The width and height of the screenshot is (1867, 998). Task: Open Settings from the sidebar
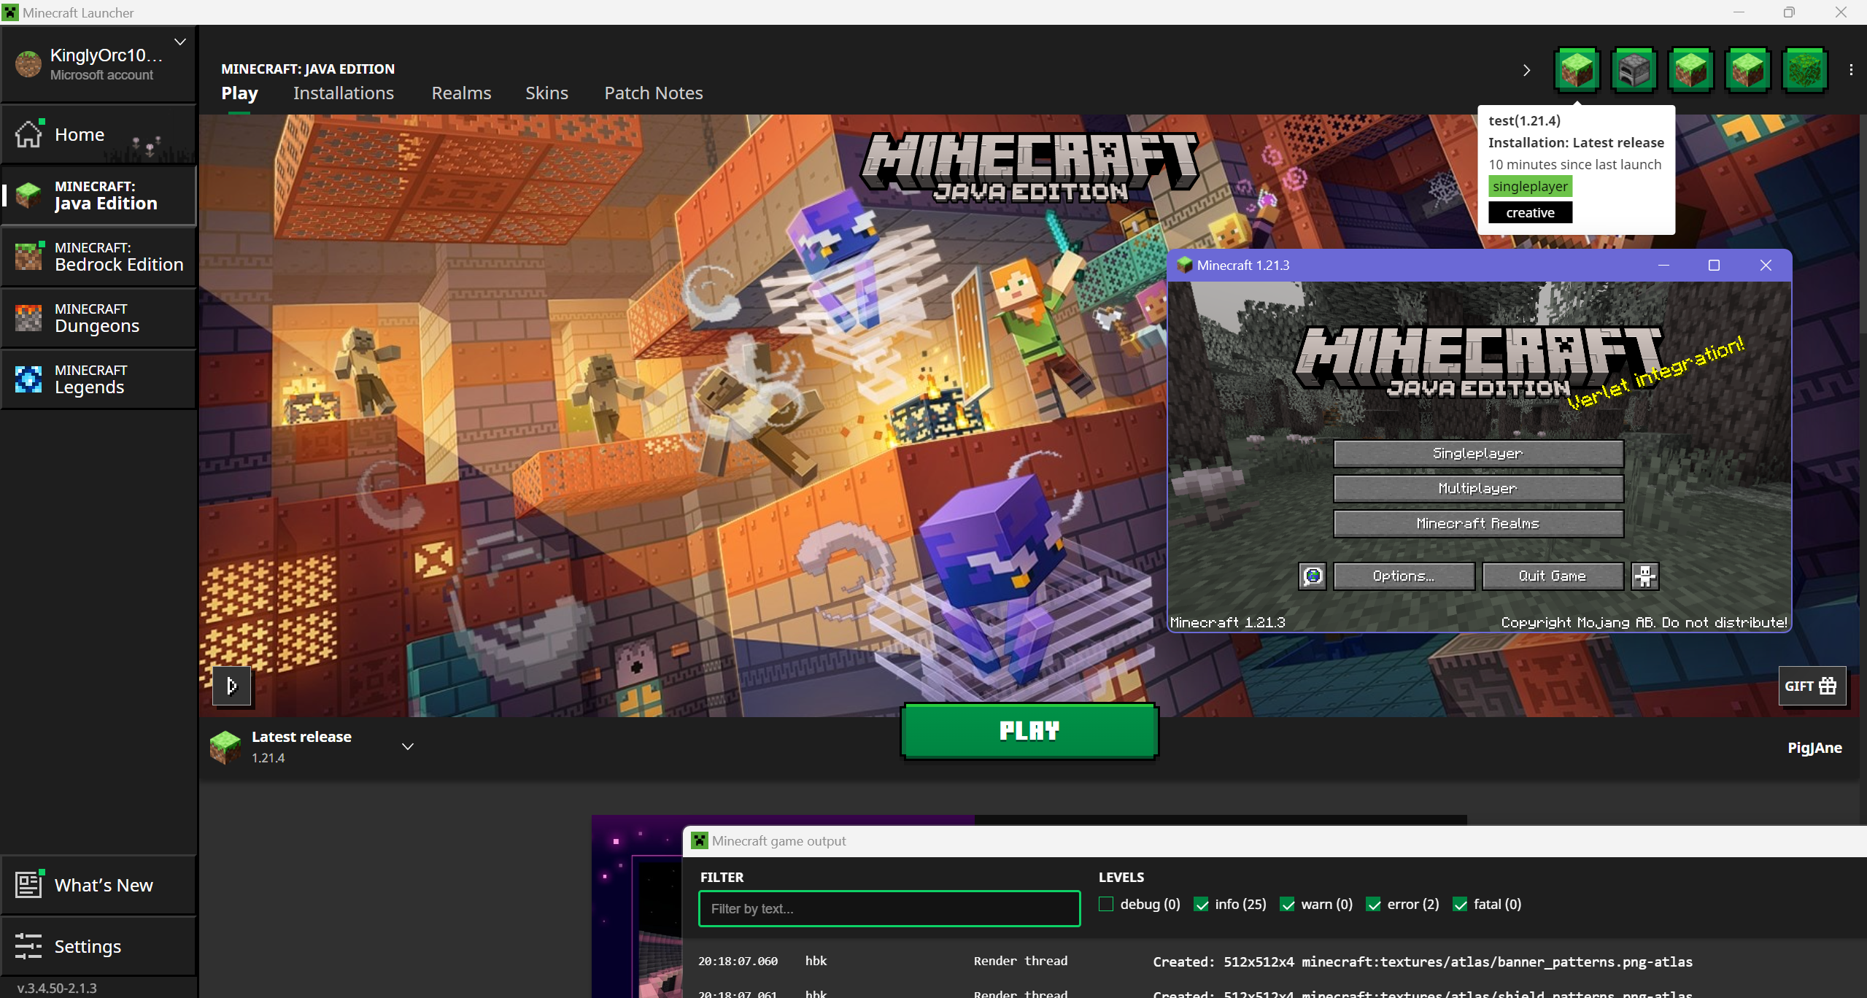pyautogui.click(x=88, y=946)
